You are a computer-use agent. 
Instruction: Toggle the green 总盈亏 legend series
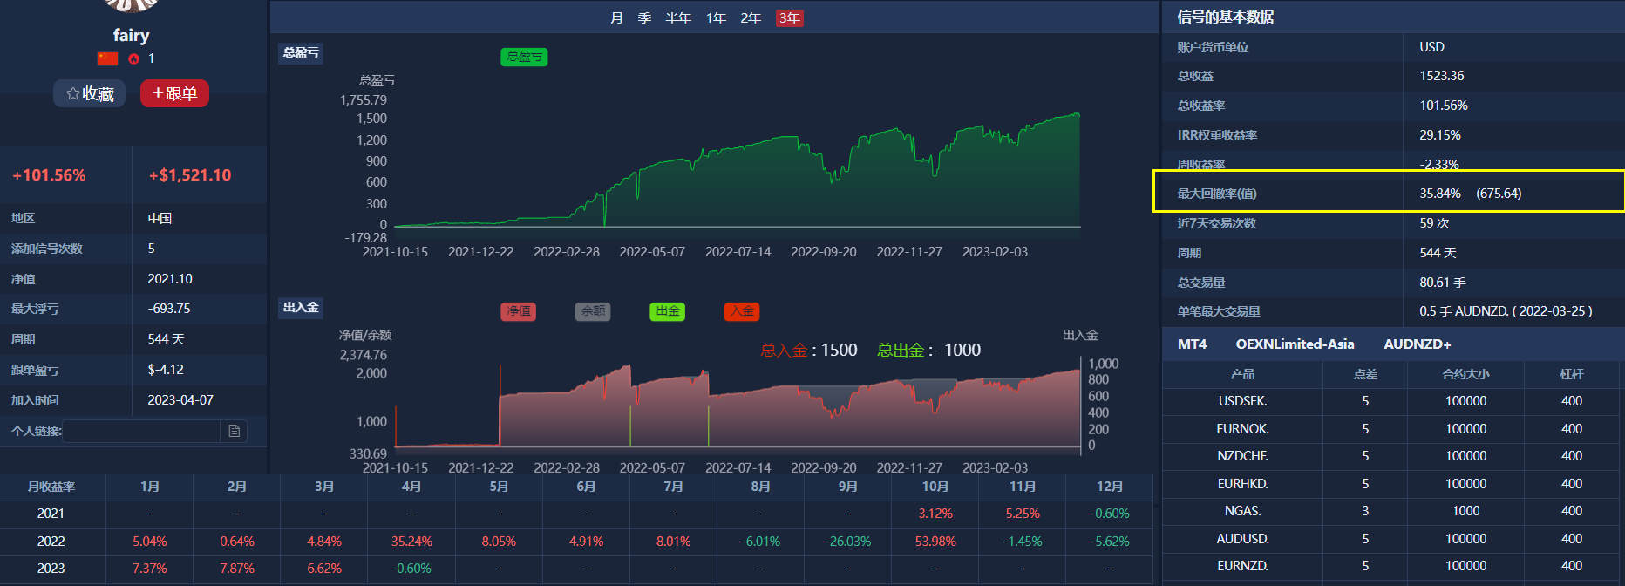pos(524,57)
